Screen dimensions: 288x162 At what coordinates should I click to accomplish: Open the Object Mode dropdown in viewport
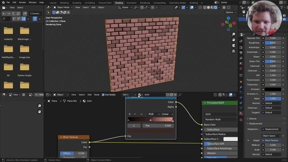click(x=63, y=7)
